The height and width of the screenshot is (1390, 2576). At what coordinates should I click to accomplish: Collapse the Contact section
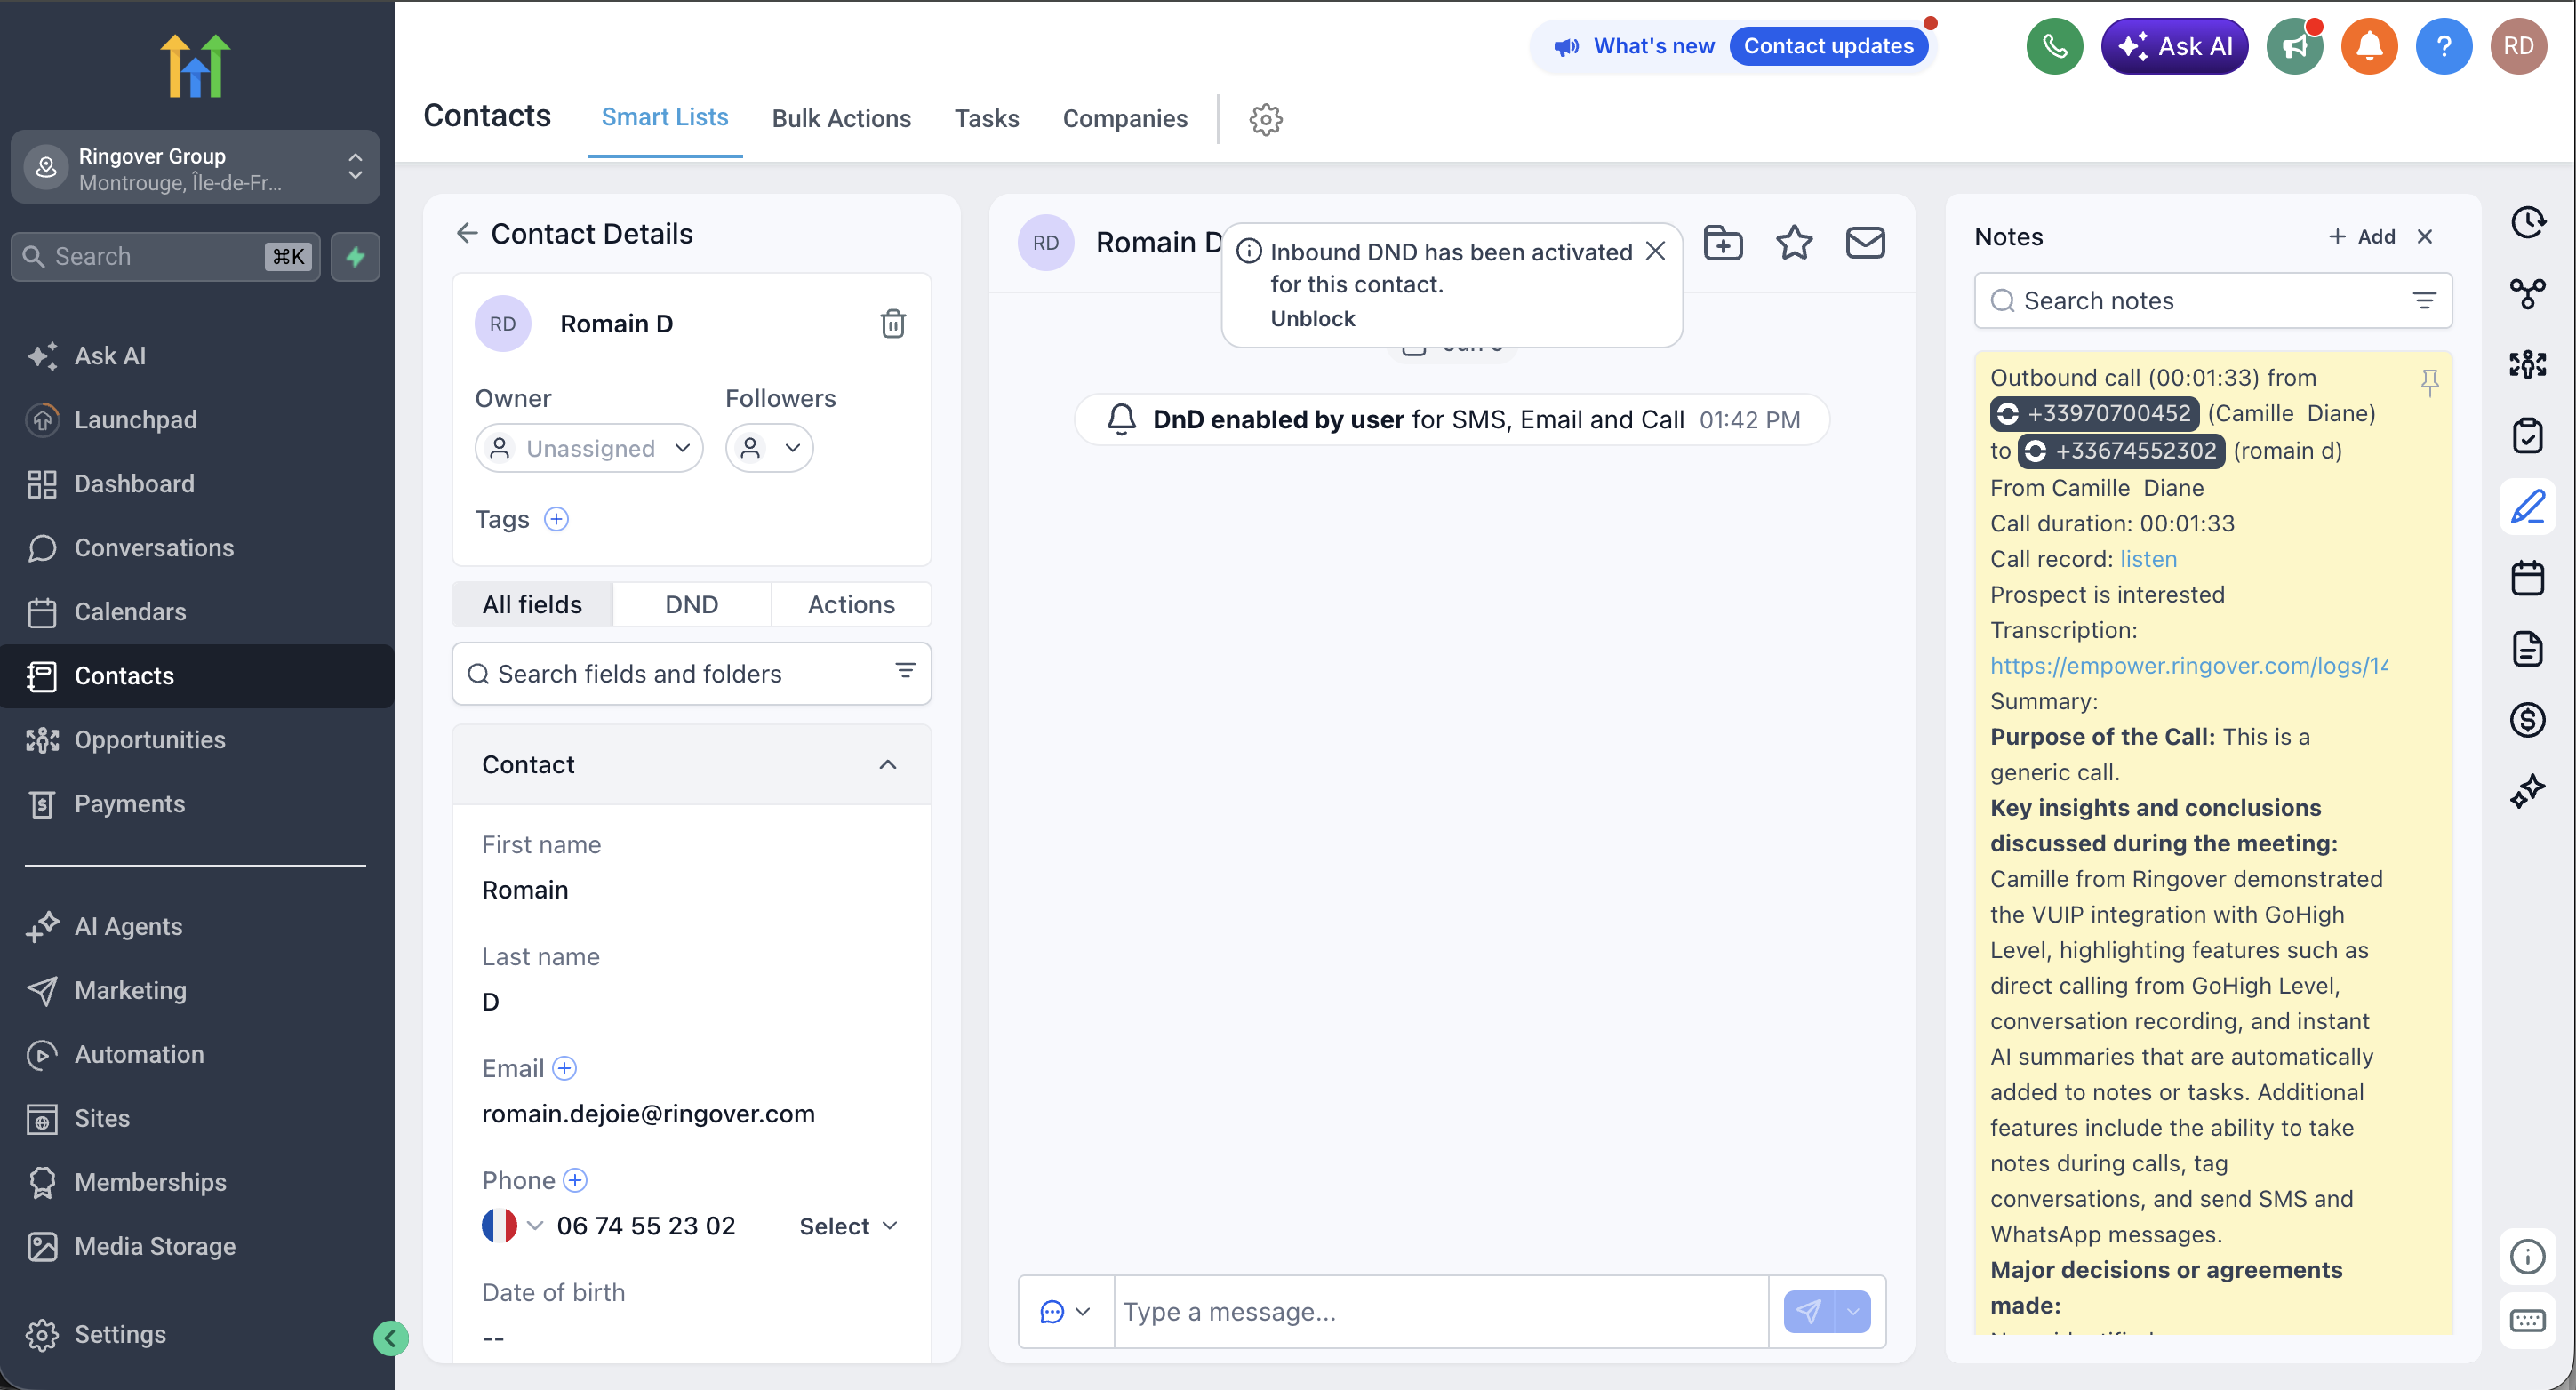point(887,765)
